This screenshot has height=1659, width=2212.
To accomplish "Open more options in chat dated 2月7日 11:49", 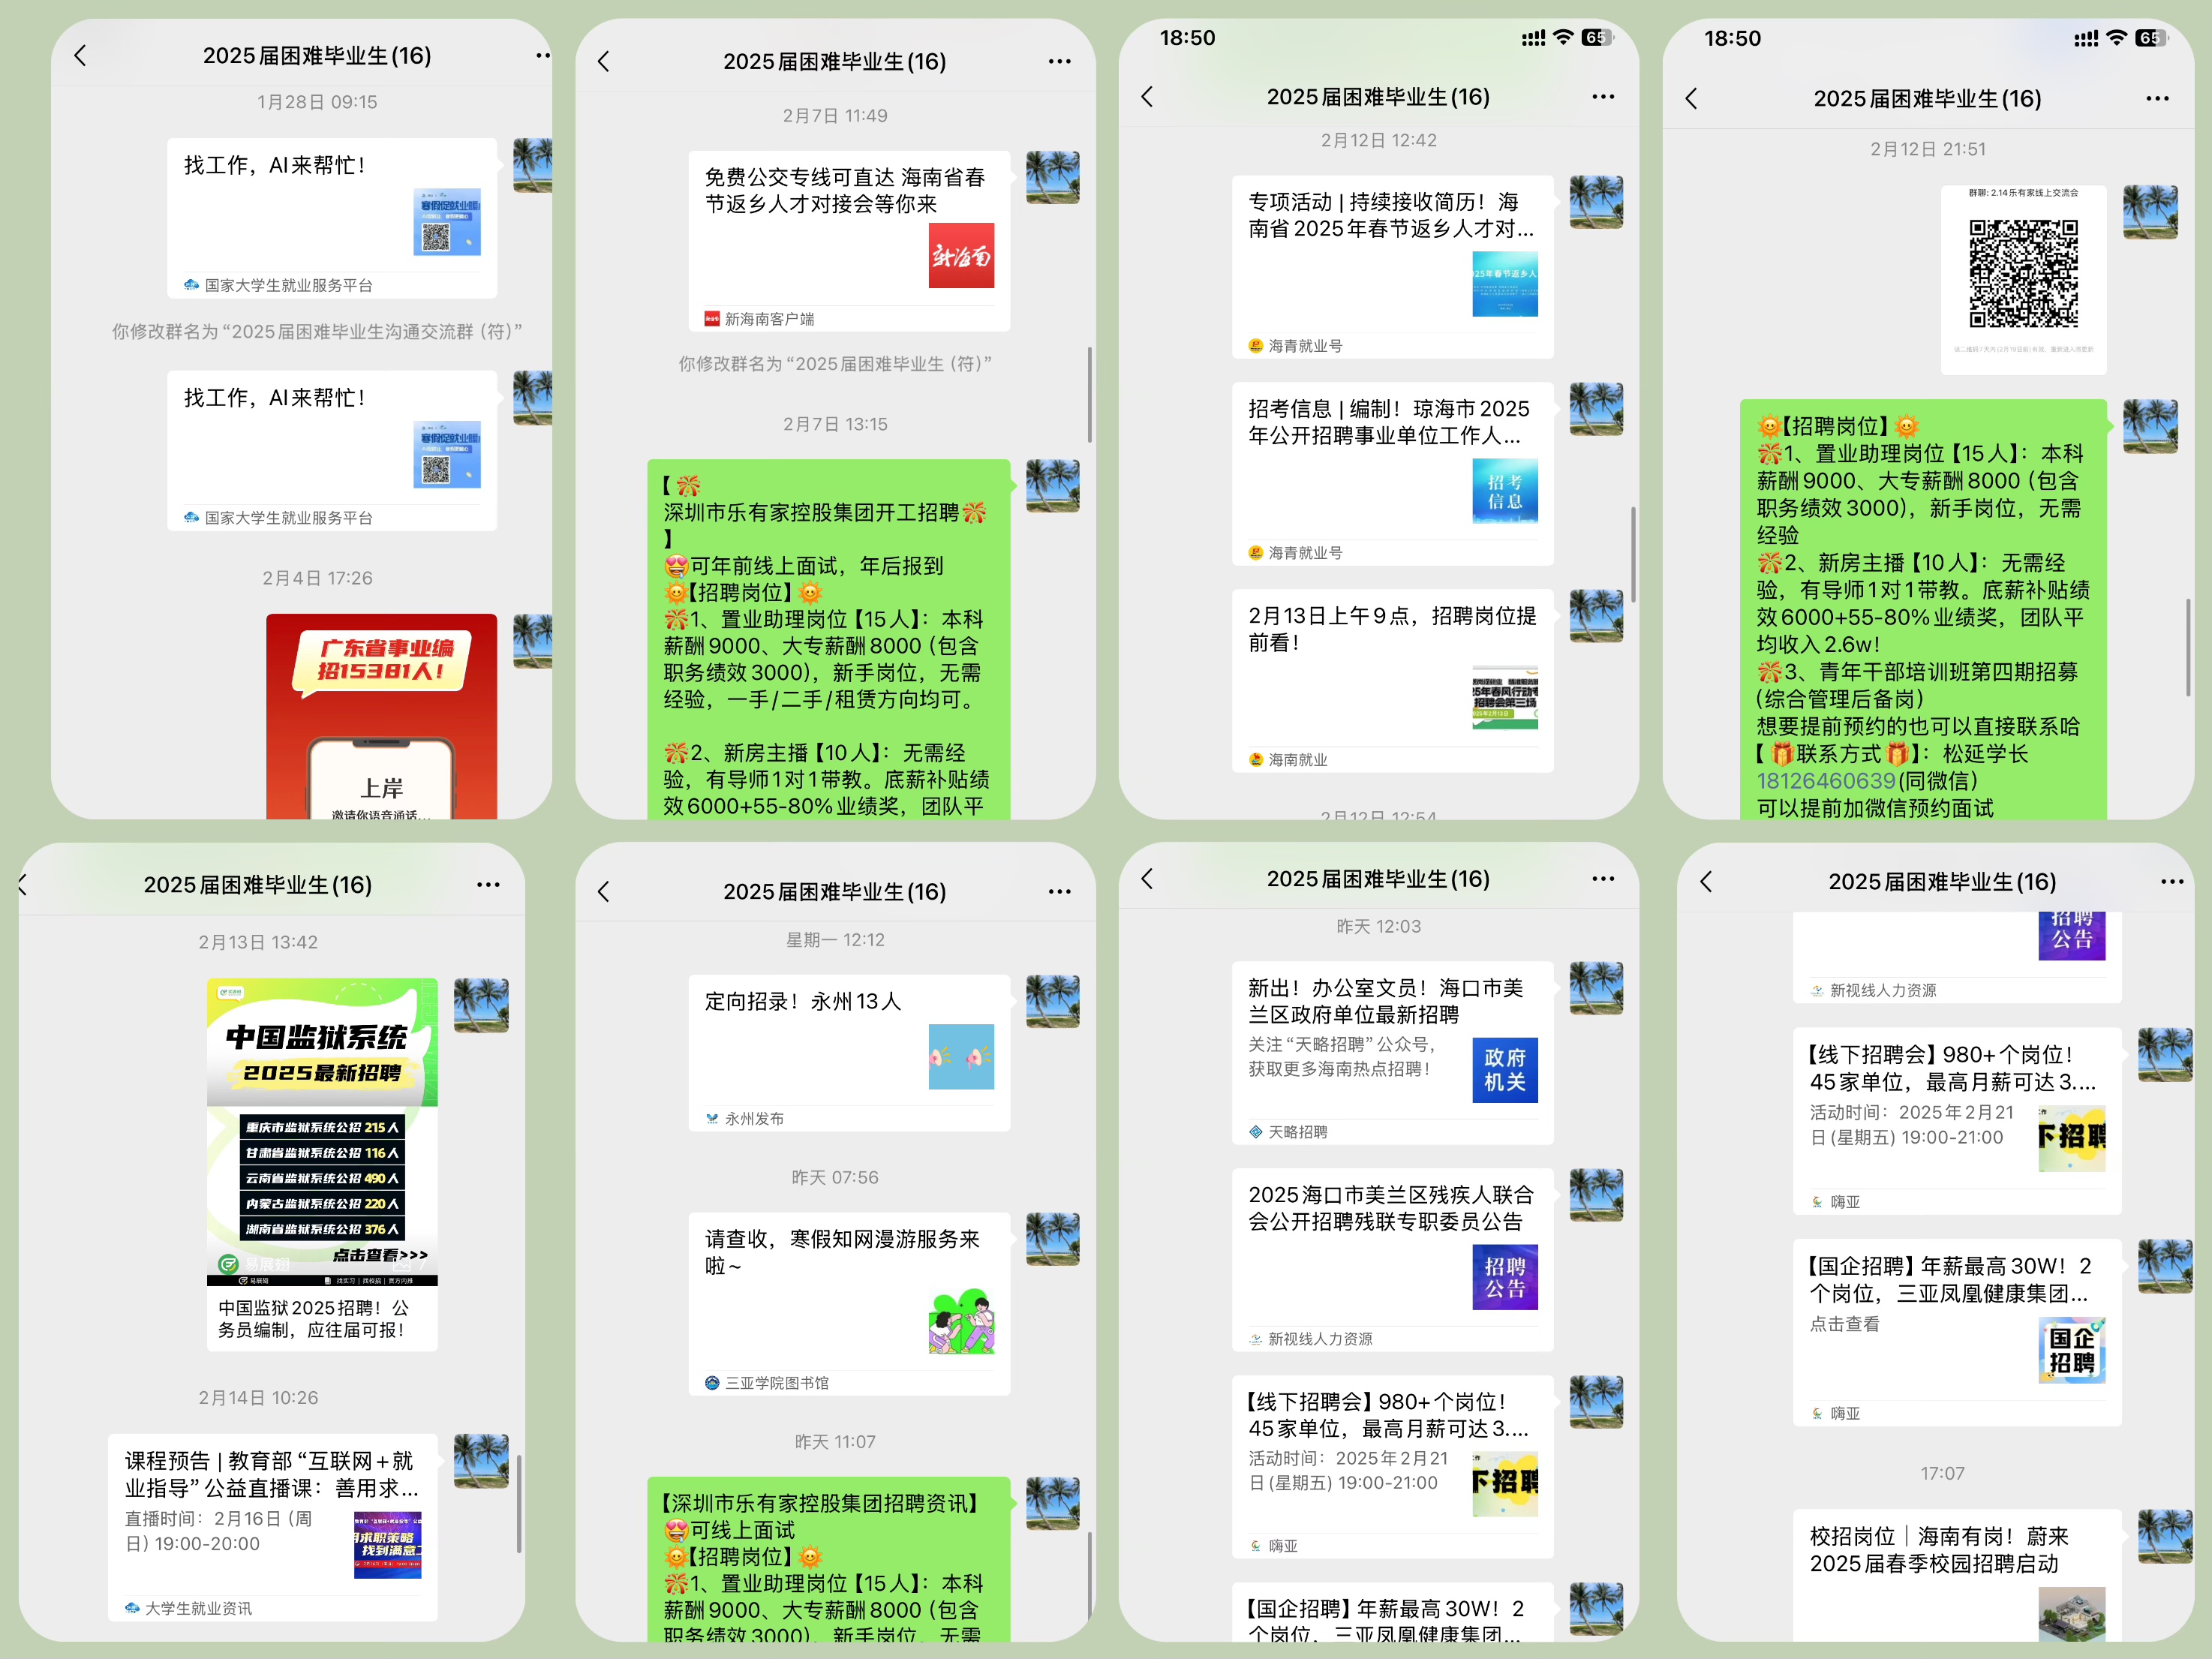I will pos(1059,62).
